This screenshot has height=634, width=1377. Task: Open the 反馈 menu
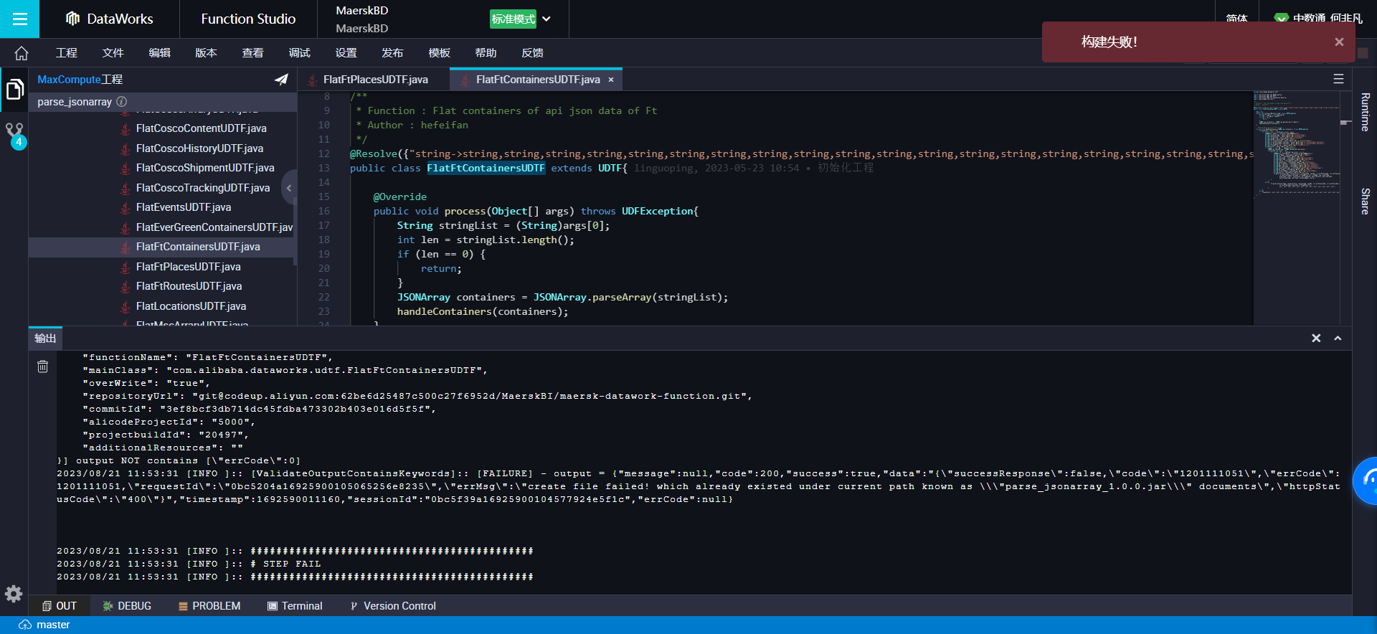tap(533, 53)
